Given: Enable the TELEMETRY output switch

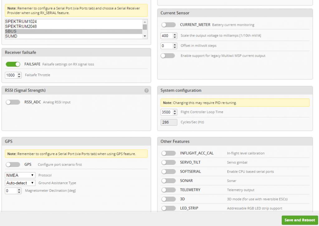Looking at the screenshot, I should tap(169, 190).
